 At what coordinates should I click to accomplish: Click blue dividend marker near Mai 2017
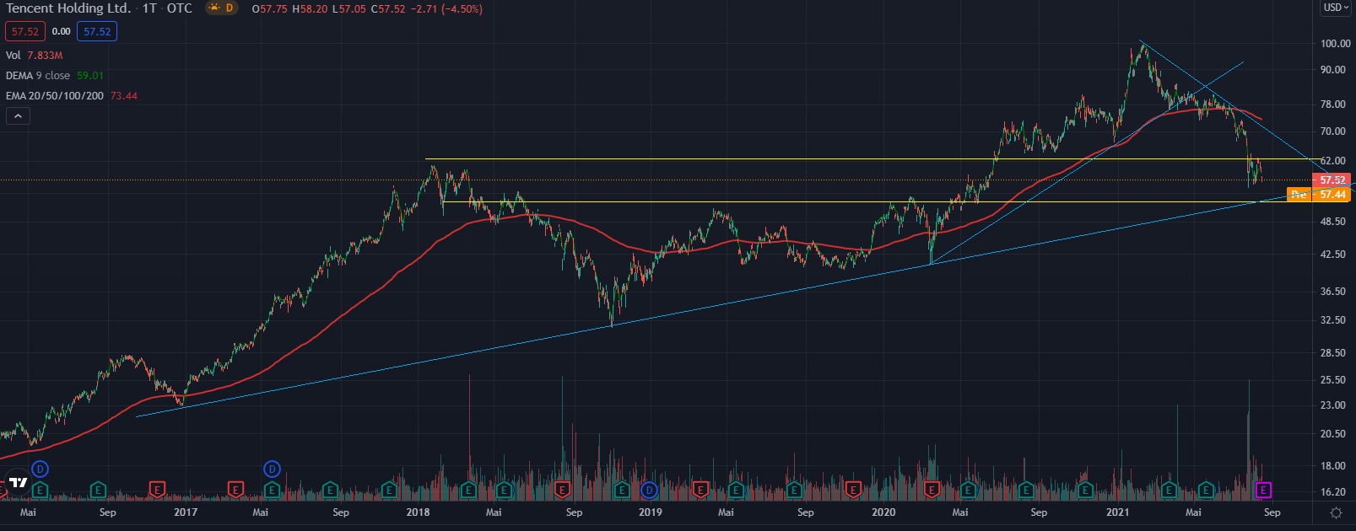click(x=272, y=469)
